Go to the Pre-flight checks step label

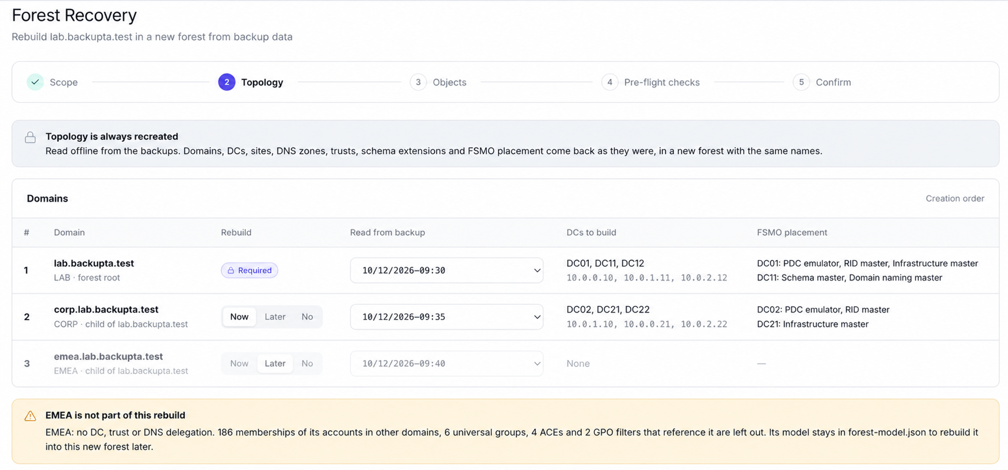click(x=662, y=82)
